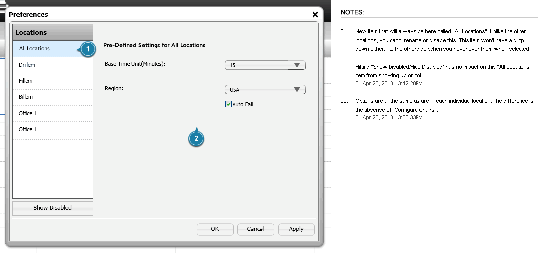Toggle the Auto Fail checkbox
547x253 pixels.
point(228,104)
